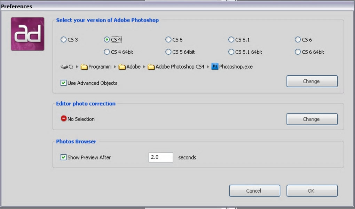Click Change button for Editor photo correction

[312, 119]
